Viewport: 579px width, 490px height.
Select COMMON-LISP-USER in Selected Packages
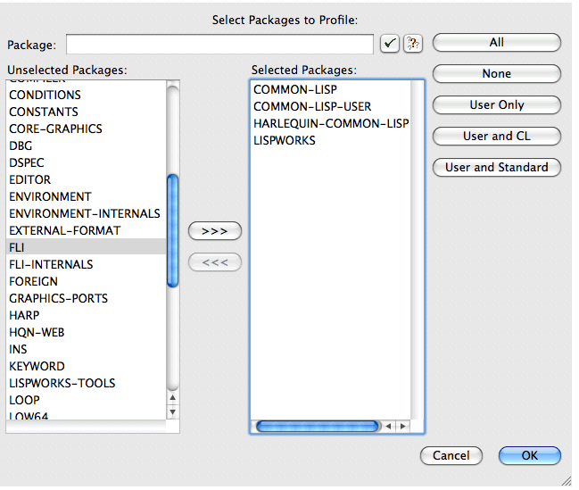[x=312, y=106]
